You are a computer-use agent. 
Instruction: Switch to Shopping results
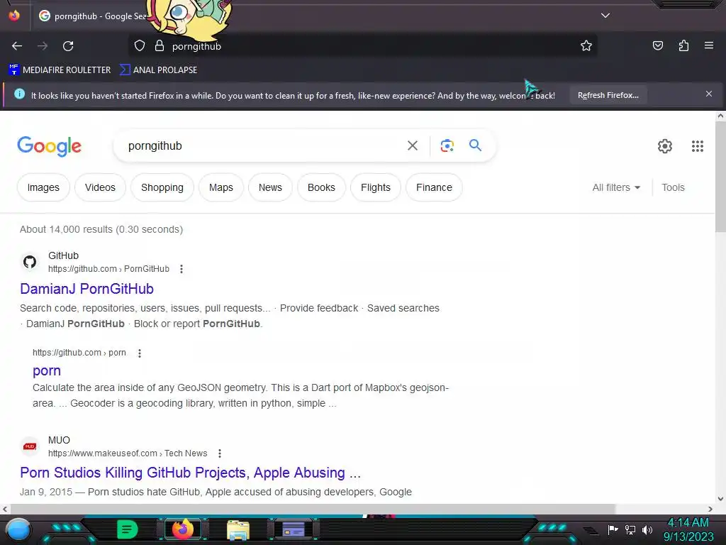tap(162, 187)
